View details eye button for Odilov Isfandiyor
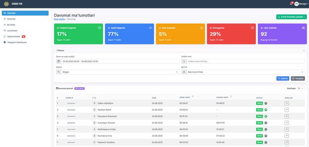309x147 pixels. click(x=287, y=103)
